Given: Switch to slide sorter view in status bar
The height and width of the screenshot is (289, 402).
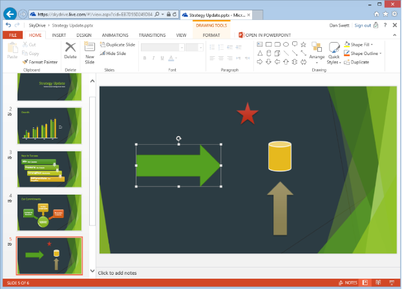Looking at the screenshot, I should click(x=377, y=283).
